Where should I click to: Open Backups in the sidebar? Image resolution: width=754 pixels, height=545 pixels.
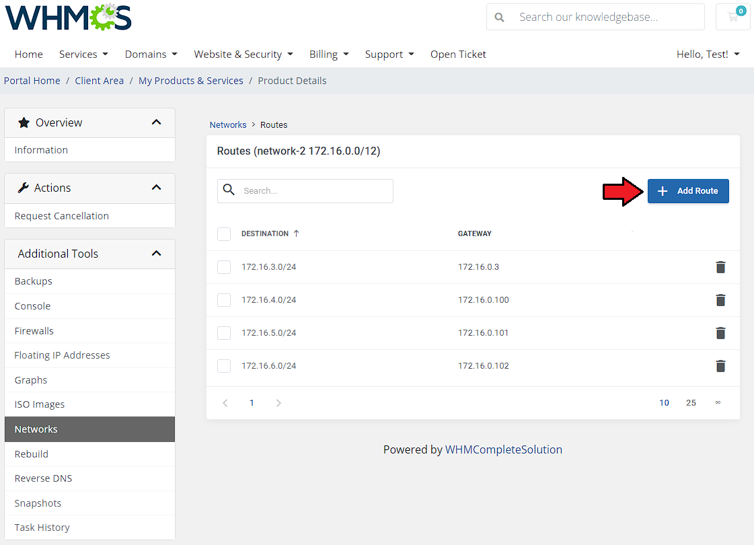pos(89,281)
